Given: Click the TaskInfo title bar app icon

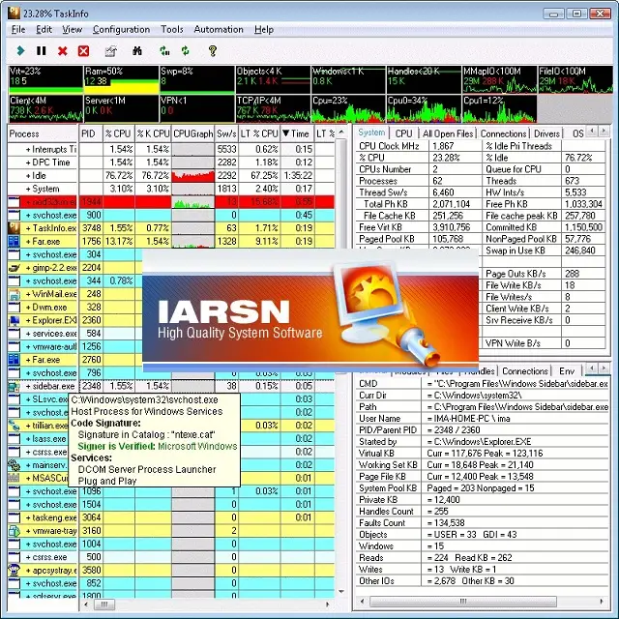Looking at the screenshot, I should pyautogui.click(x=15, y=13).
